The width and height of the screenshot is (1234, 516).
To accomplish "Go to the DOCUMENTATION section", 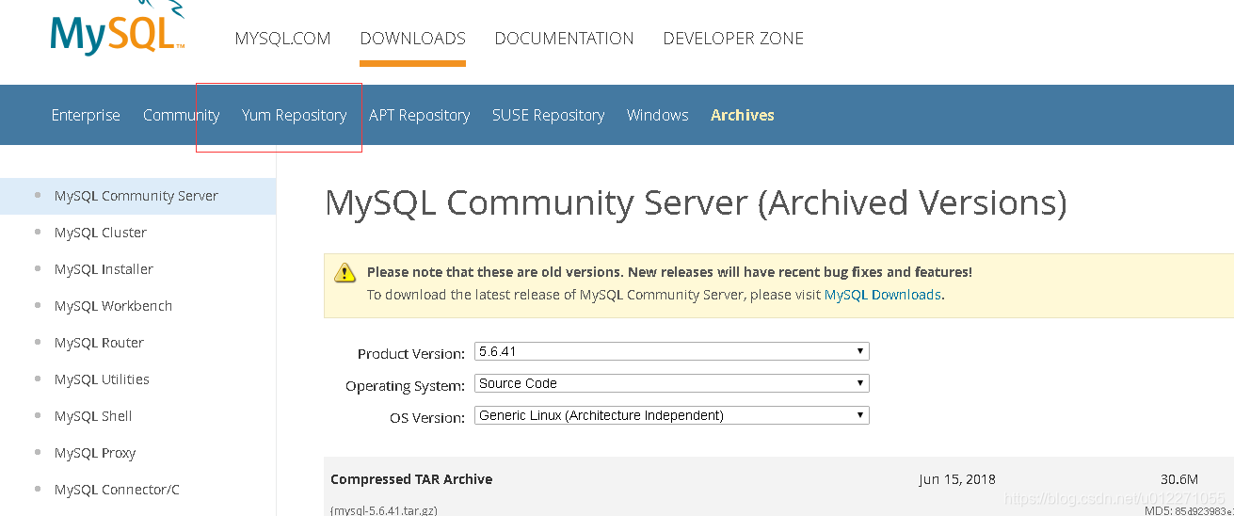I will 564,39.
